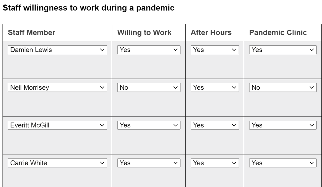Open the Carrie White staff member dropdown
The width and height of the screenshot is (322, 187).
coord(57,163)
